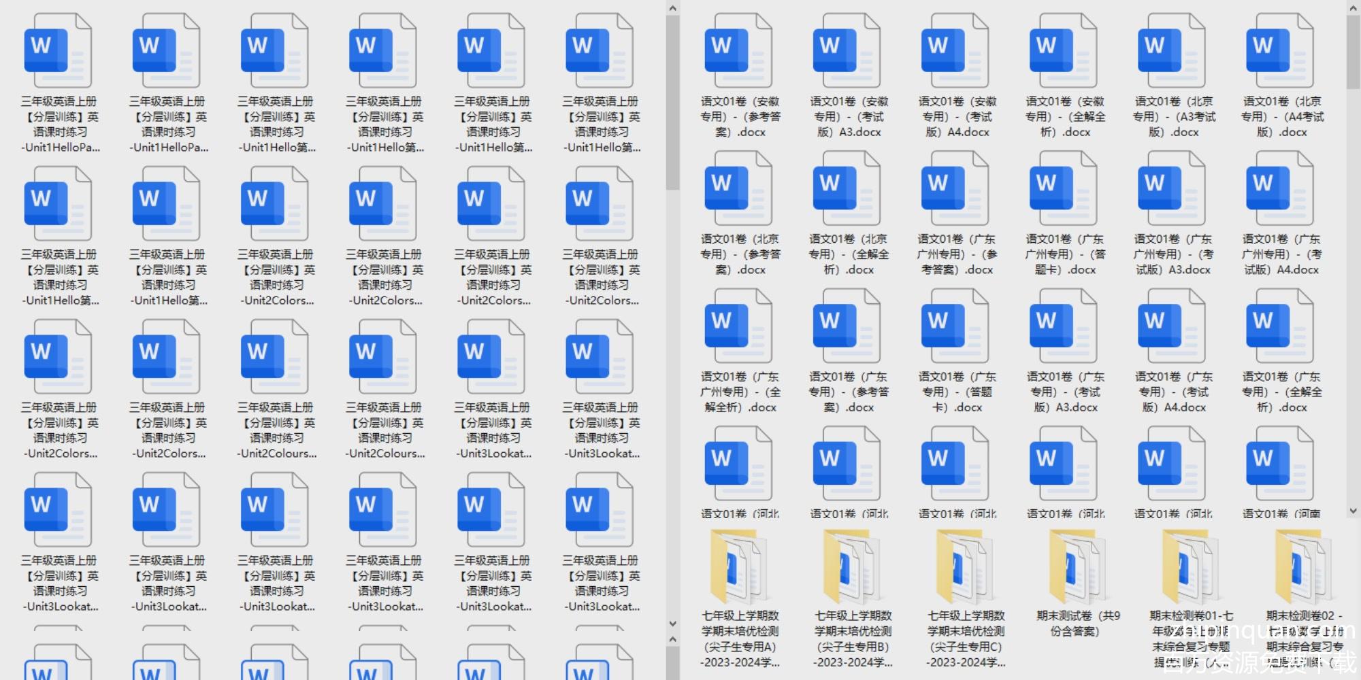
Task: Click scroll-down arrow of 三年级英语上册 file list
Action: (673, 624)
